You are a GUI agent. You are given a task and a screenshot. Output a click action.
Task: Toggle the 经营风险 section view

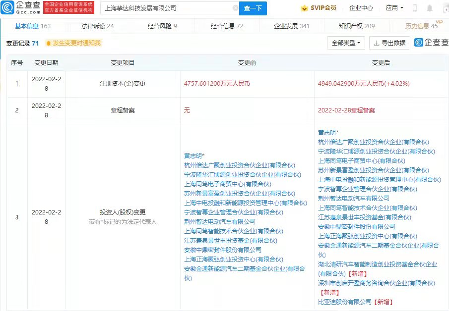pyautogui.click(x=159, y=26)
